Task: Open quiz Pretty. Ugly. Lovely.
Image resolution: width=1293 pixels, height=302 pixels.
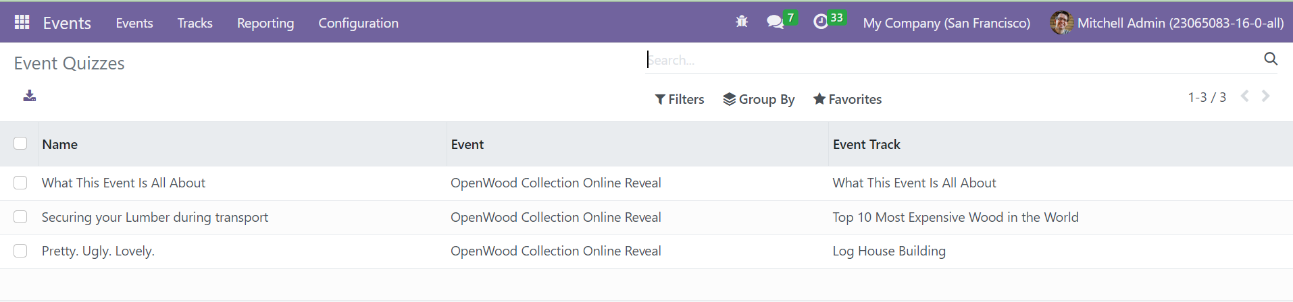Action: (98, 251)
